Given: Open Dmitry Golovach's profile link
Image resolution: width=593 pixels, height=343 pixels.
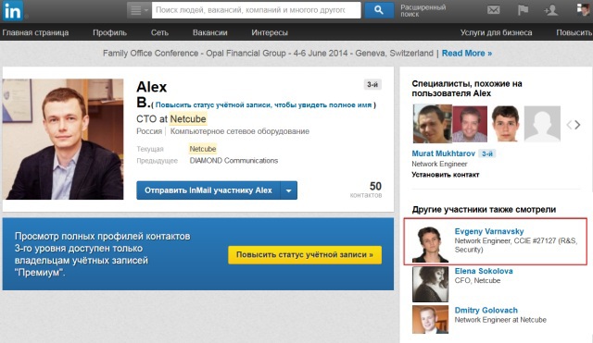Looking at the screenshot, I should pos(486,310).
